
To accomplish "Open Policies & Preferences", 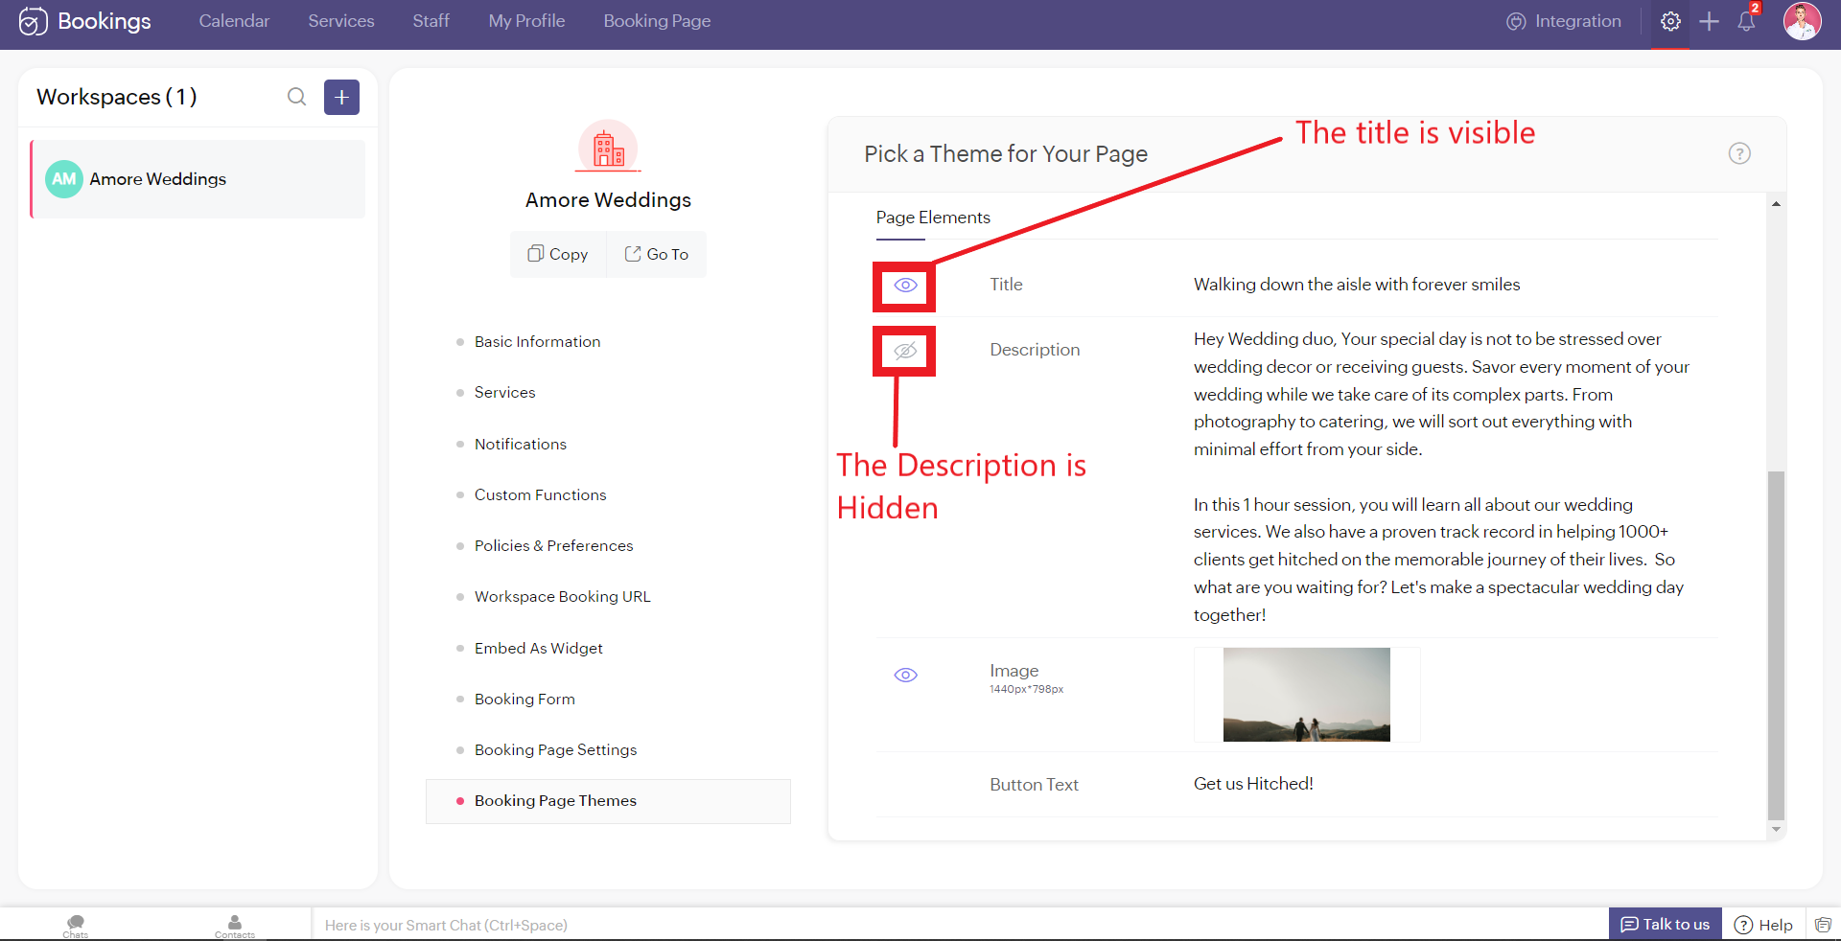I will tap(553, 546).
